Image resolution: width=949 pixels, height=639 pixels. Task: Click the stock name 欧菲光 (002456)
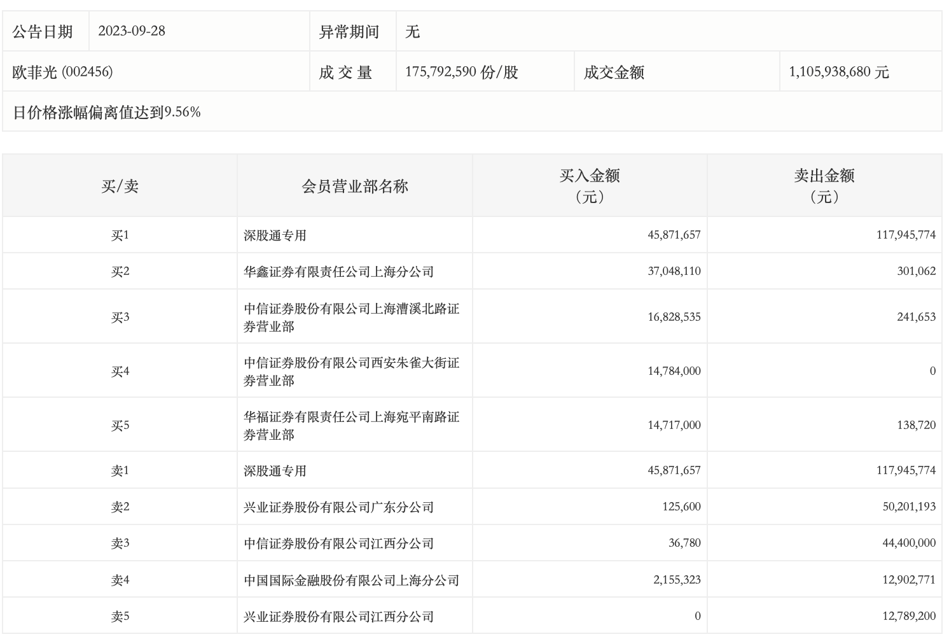point(62,72)
